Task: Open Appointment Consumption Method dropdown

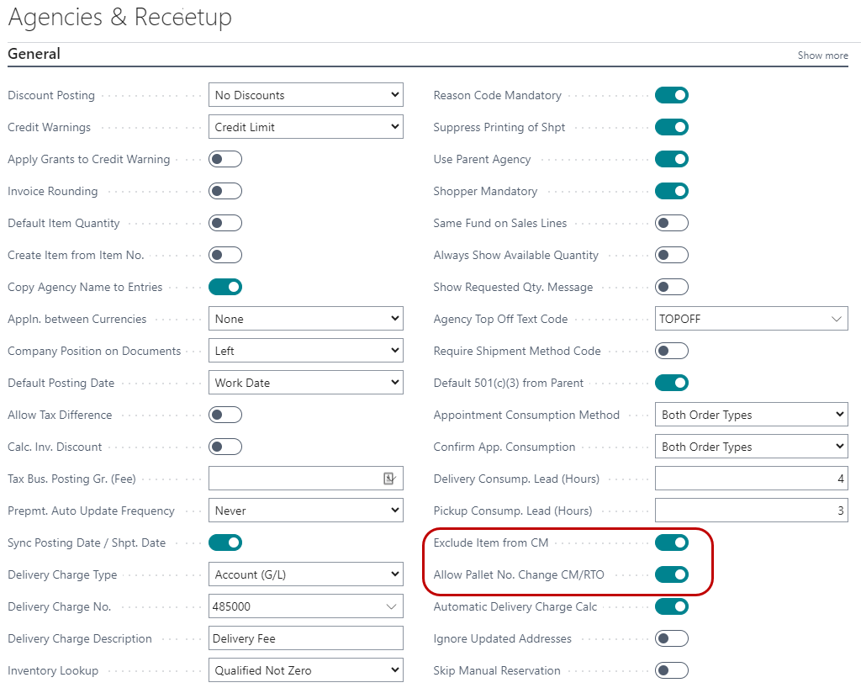Action: tap(751, 415)
